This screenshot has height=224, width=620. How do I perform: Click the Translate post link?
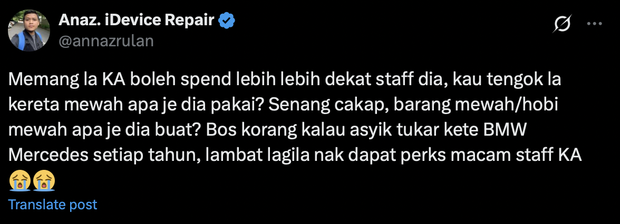click(53, 205)
